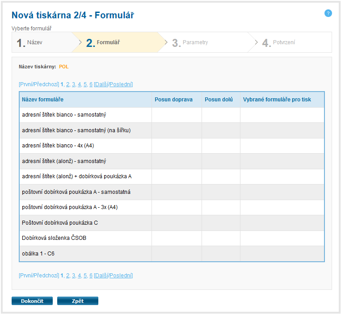Click the 'Posun doprava' column header

pos(173,100)
